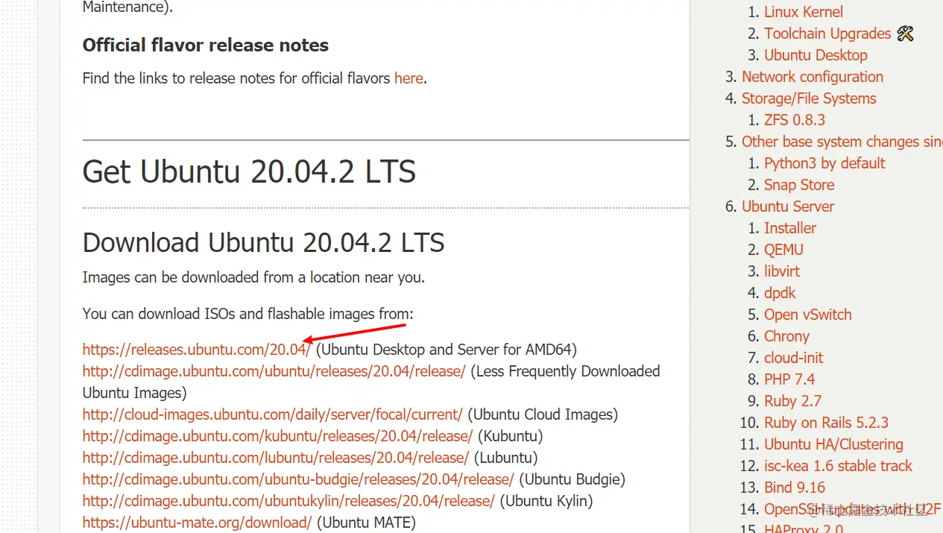The image size is (943, 533).
Task: Jump to Python3 by default entry
Action: 824,163
